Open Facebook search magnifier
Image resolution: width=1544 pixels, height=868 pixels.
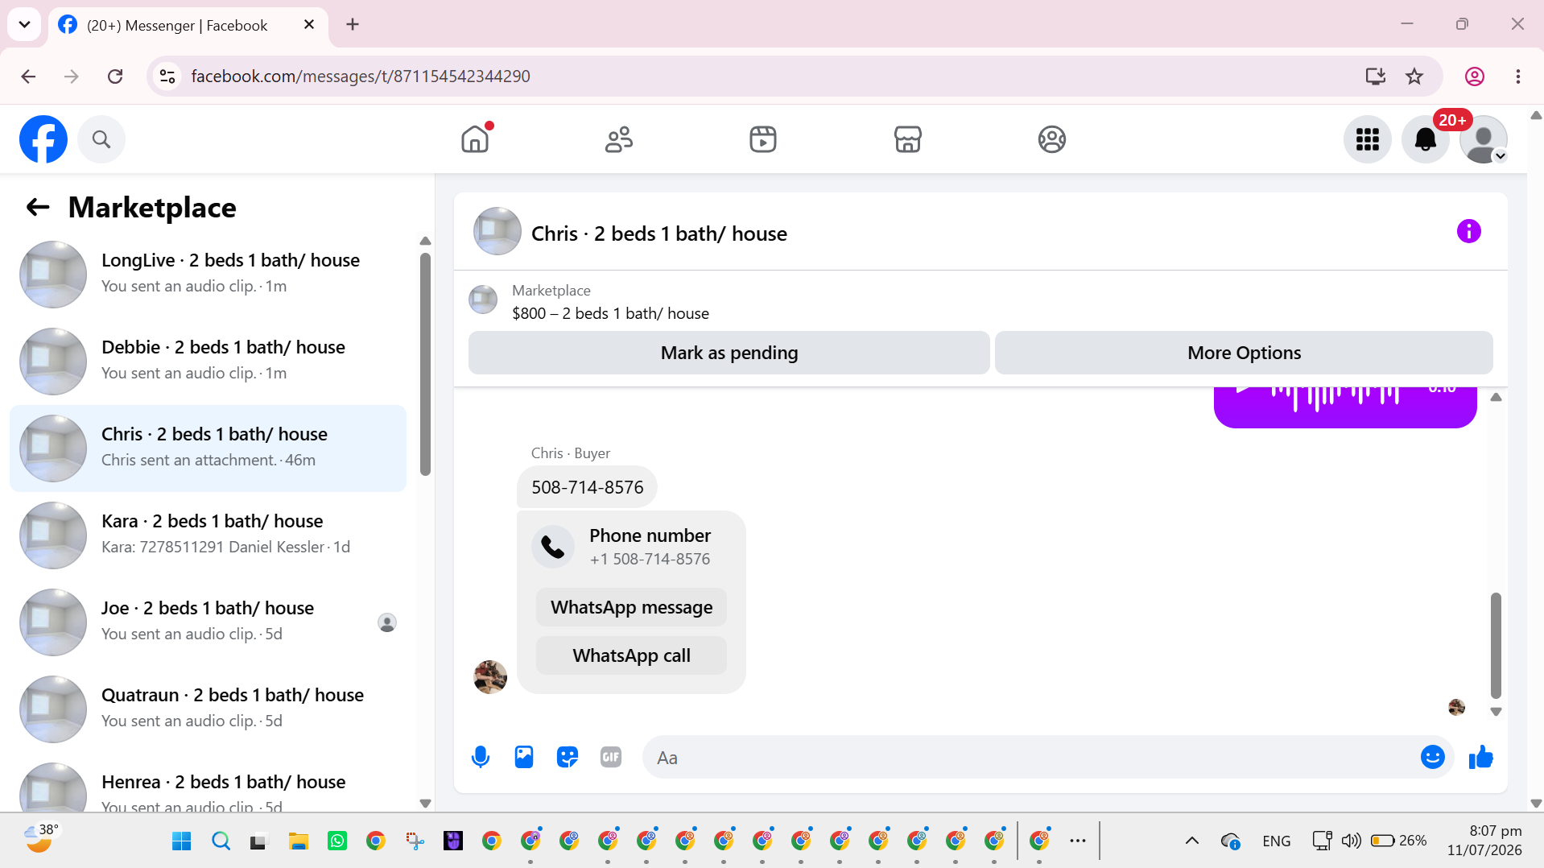[x=101, y=139]
